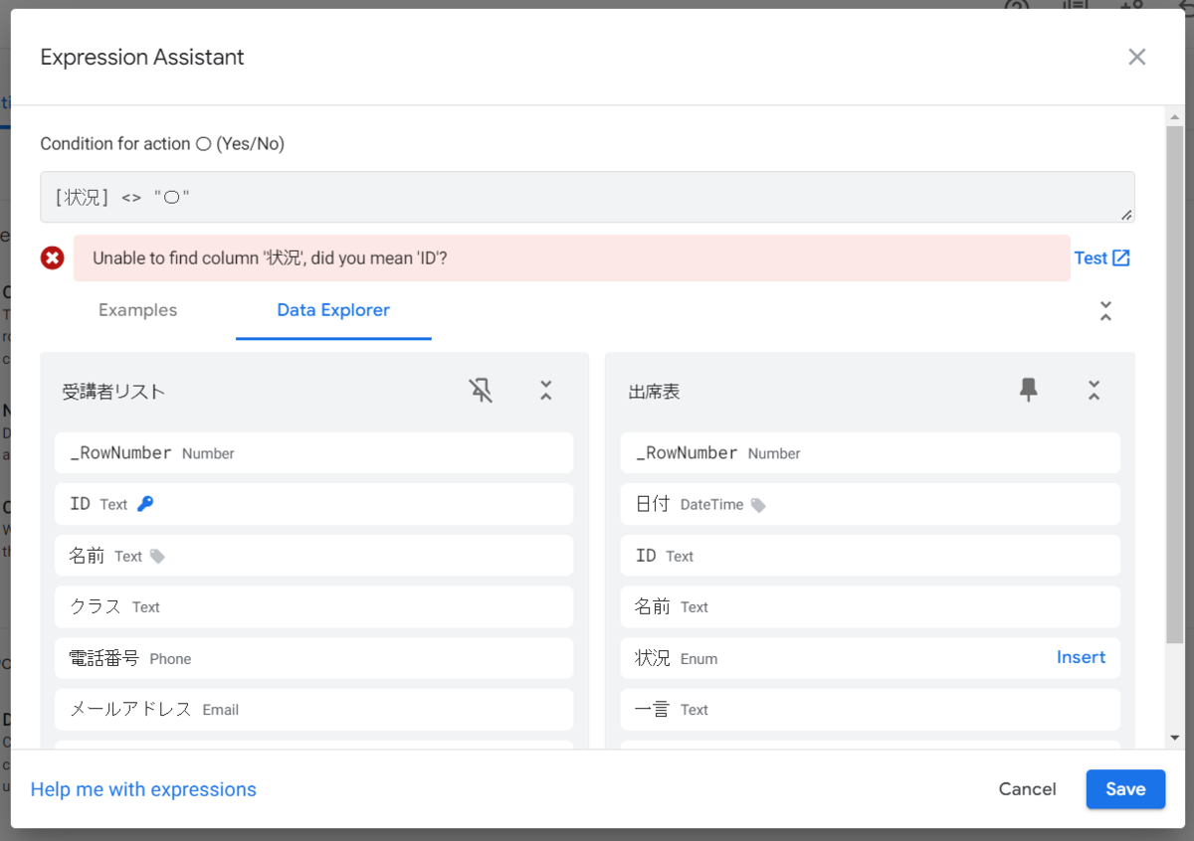Save the expression

coord(1125,789)
